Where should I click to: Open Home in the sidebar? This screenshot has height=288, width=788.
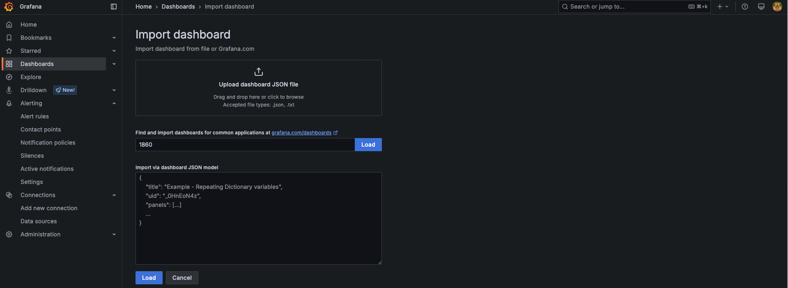point(29,25)
